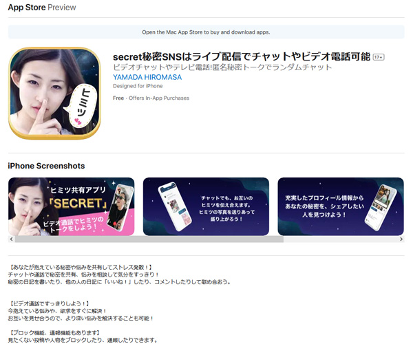Click the line starting お互いを見せ合うので
Image resolution: width=413 pixels, height=344 pixels.
tap(81, 319)
